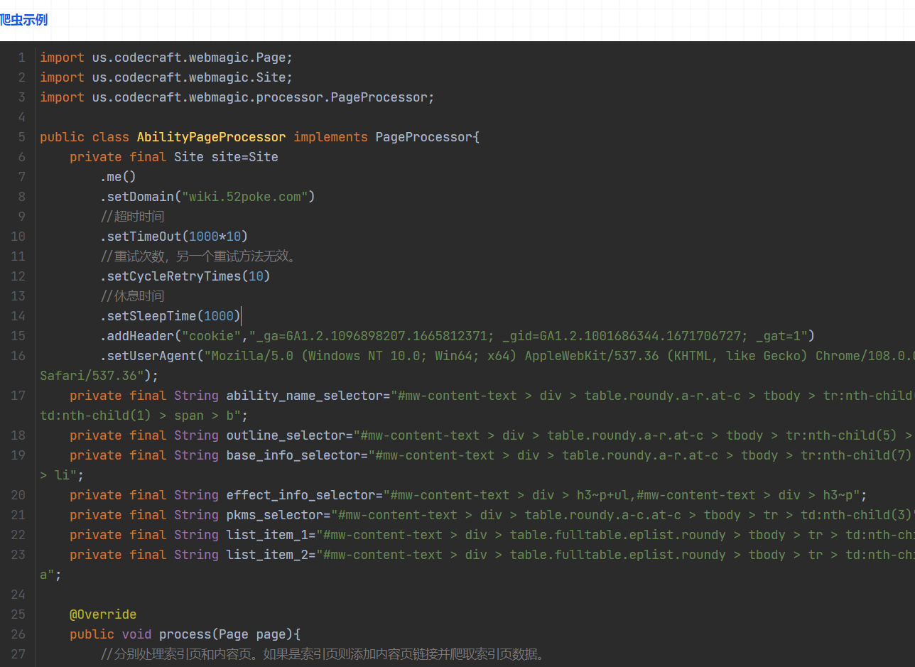This screenshot has height=667, width=915.
Task: Click line number 5 in the gutter
Action: click(22, 137)
